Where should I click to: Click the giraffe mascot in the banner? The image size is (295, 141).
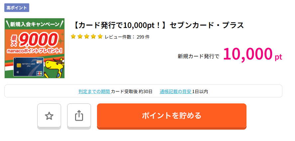pyautogui.click(x=54, y=68)
